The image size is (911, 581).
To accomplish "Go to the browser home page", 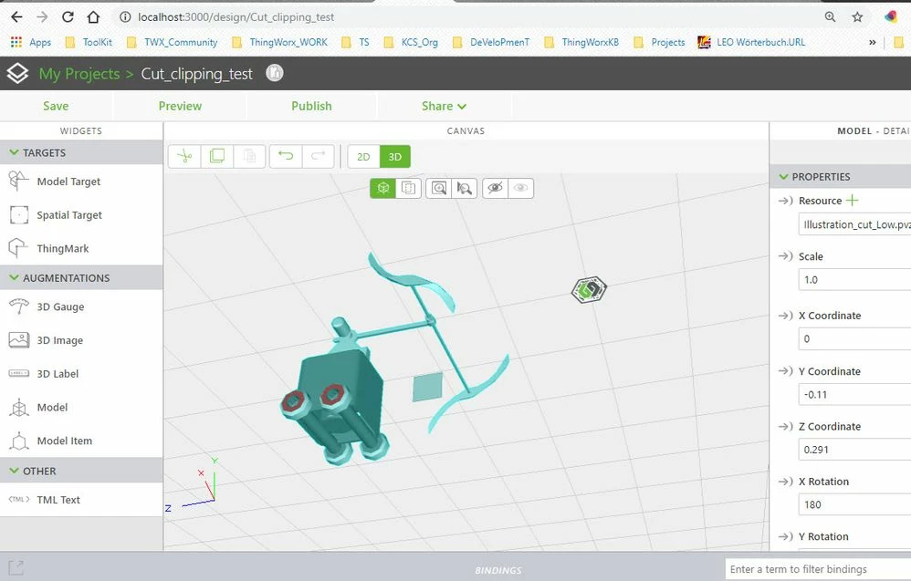I will [x=93, y=16].
